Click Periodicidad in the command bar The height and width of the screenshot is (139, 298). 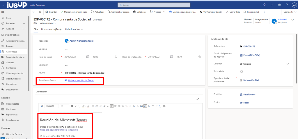coord(251,12)
